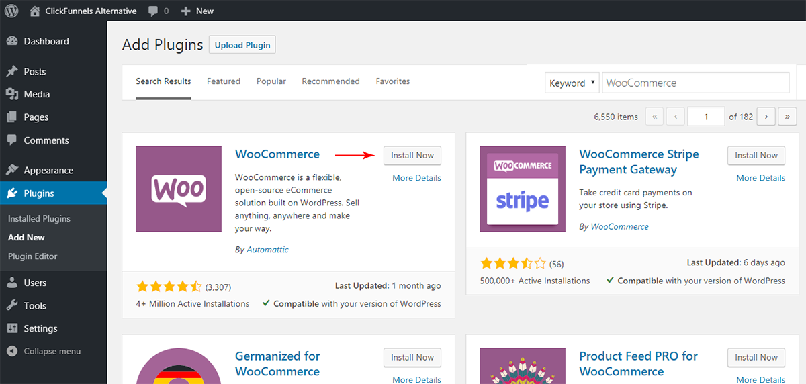The width and height of the screenshot is (806, 384).
Task: Click the WooCommerce Stripe plugin thumbnail
Action: coord(523,189)
